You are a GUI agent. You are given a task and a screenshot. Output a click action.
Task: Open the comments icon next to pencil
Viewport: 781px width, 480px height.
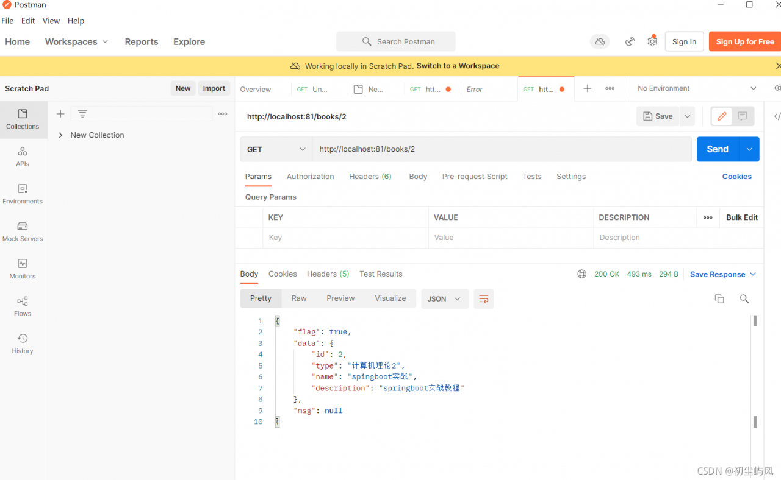[743, 116]
